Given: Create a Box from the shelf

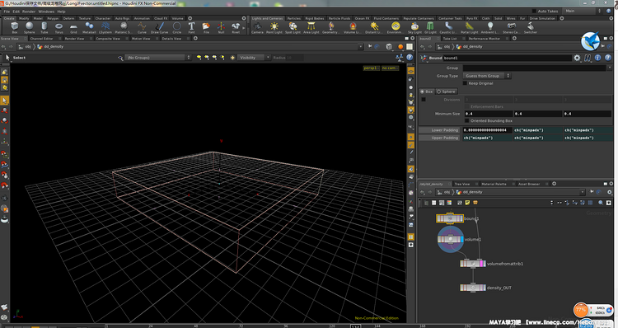Looking at the screenshot, I should click(x=15, y=27).
